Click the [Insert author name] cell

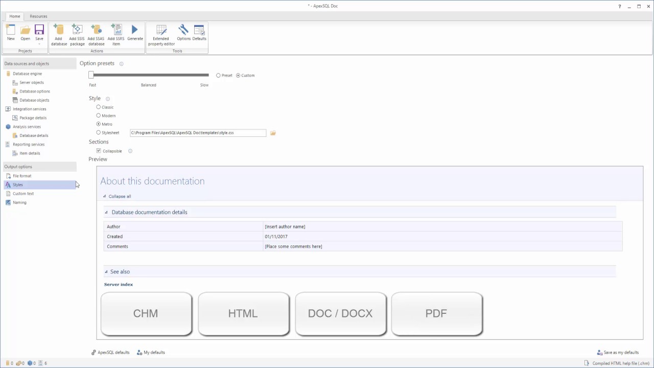point(442,226)
